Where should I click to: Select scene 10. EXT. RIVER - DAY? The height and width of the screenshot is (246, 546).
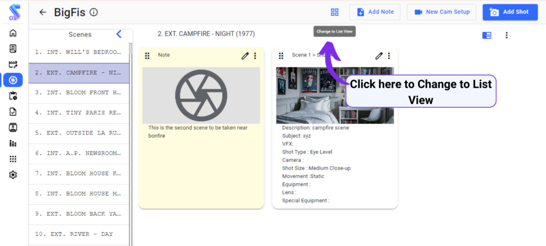click(x=79, y=234)
